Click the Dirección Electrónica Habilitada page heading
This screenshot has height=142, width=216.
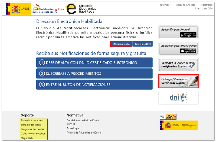pyautogui.click(x=69, y=21)
